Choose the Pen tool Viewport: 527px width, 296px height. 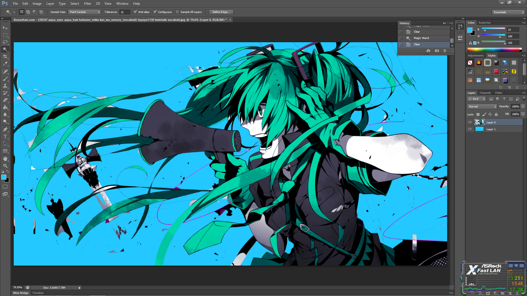click(x=5, y=129)
